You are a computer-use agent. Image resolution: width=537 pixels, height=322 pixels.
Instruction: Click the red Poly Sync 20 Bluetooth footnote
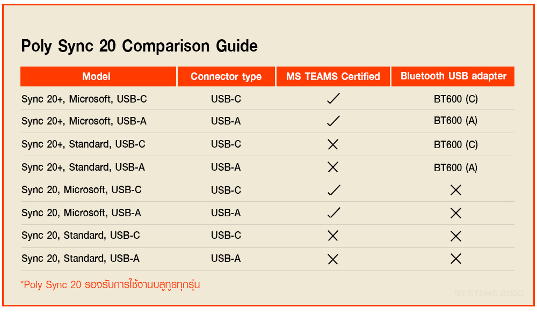click(110, 284)
